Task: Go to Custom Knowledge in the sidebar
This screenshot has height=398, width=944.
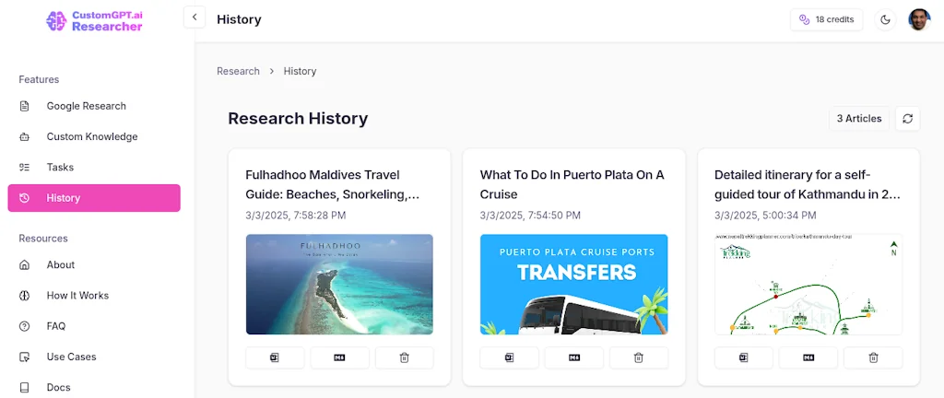Action: (x=91, y=136)
